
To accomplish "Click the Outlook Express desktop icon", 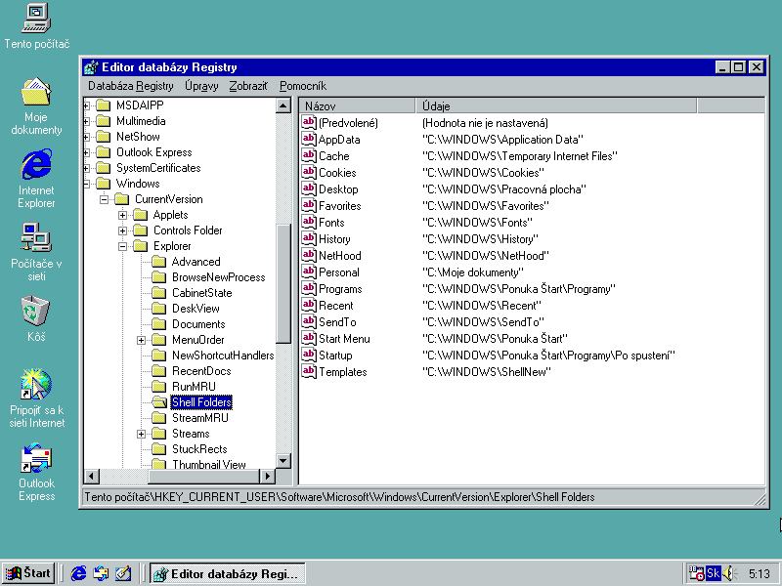I will coord(36,458).
